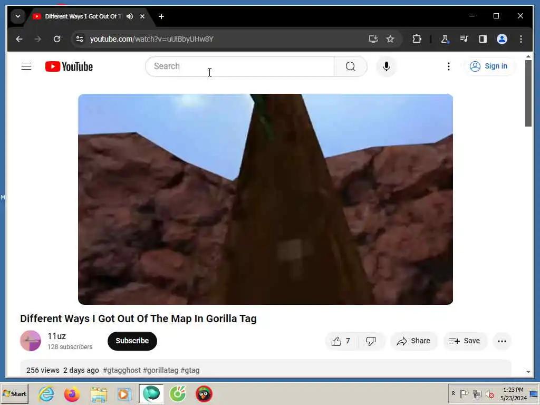Open the Extensions puzzle icon
The image size is (540, 405).
click(x=417, y=39)
